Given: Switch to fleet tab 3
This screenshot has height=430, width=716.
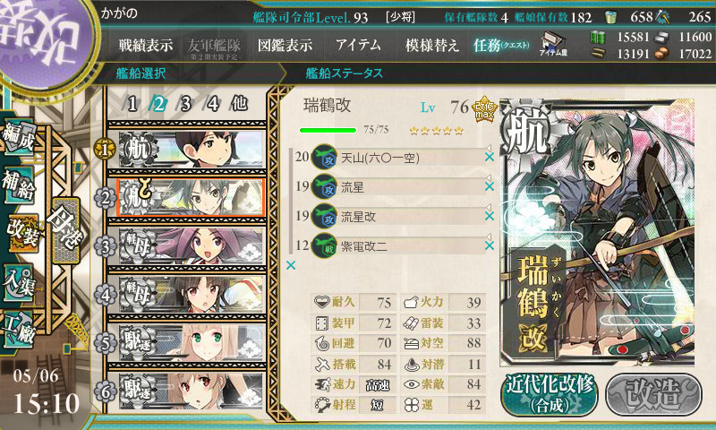Looking at the screenshot, I should pyautogui.click(x=185, y=104).
